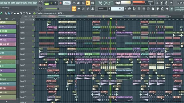Open the plugin picker plug icon
This screenshot has height=103, width=184.
click(x=158, y=9)
